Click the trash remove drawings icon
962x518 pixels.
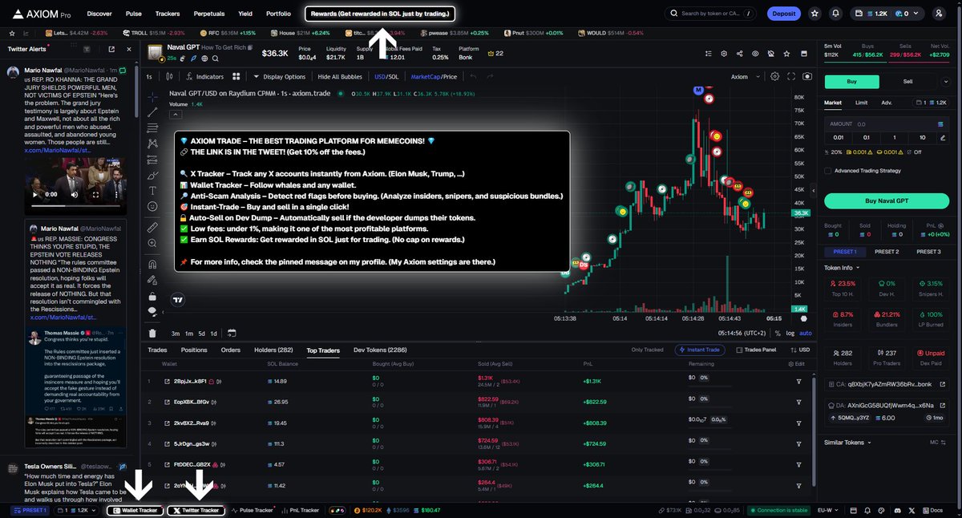[152, 333]
